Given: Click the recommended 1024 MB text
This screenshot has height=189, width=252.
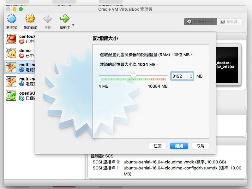Looking at the screenshot, I should (129, 65).
